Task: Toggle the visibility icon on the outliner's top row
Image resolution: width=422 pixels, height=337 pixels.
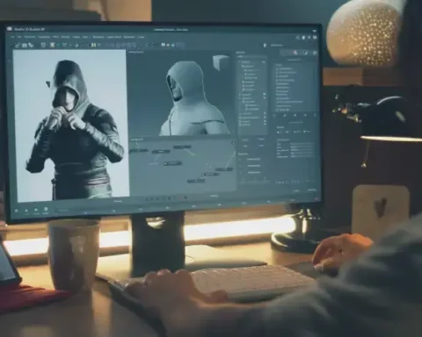Action: [x=264, y=62]
